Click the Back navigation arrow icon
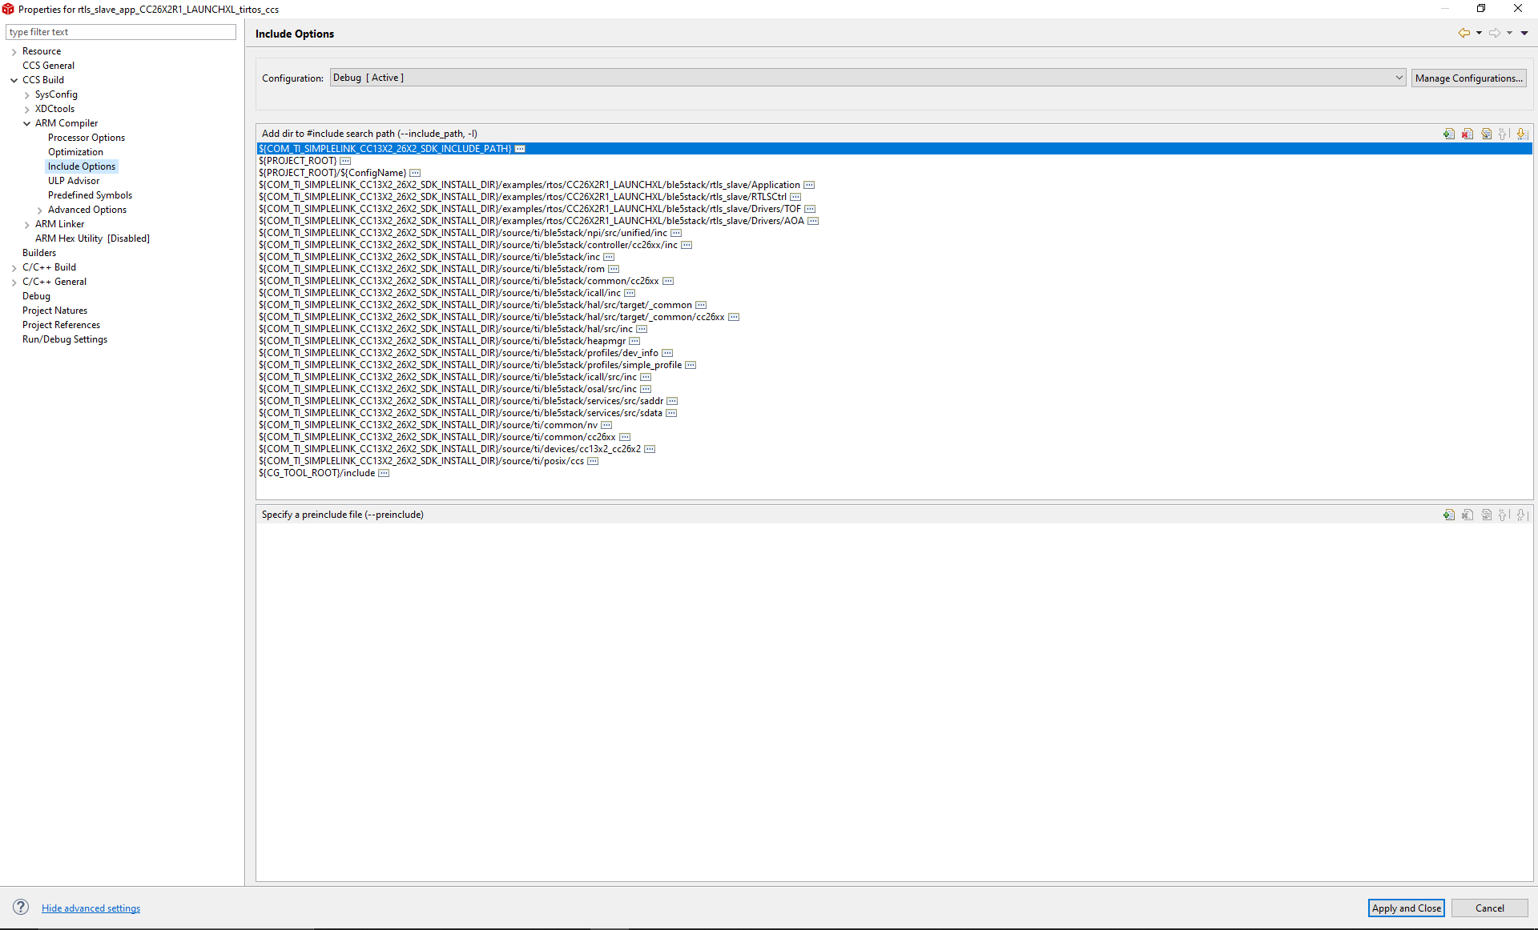 click(x=1464, y=33)
